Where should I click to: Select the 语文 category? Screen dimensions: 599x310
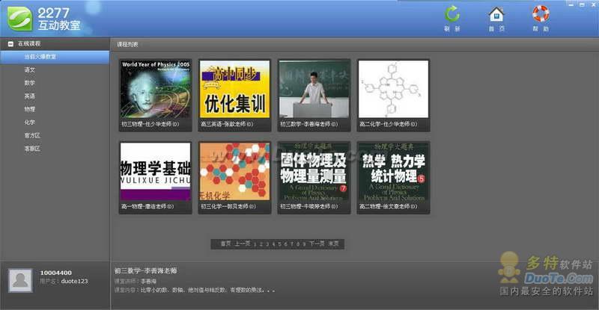click(x=29, y=69)
